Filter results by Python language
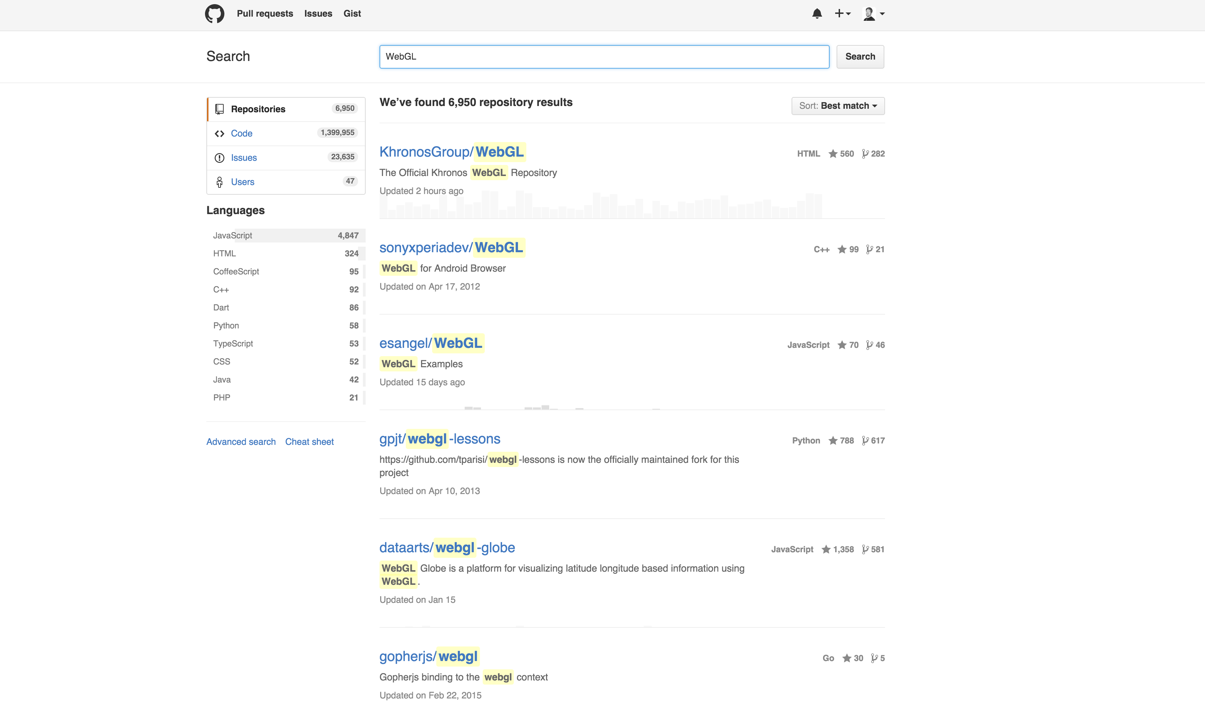1205x722 pixels. pos(226,325)
